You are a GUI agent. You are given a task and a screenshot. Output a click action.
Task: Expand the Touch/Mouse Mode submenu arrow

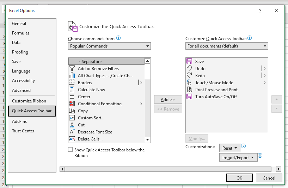coord(264,82)
